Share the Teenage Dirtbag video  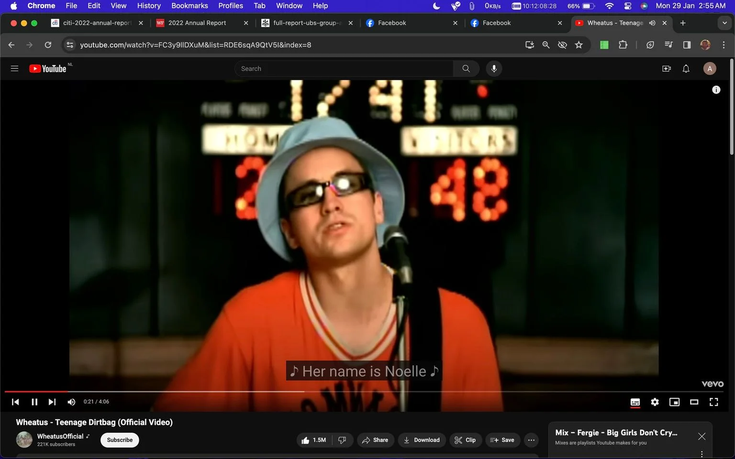pyautogui.click(x=375, y=440)
